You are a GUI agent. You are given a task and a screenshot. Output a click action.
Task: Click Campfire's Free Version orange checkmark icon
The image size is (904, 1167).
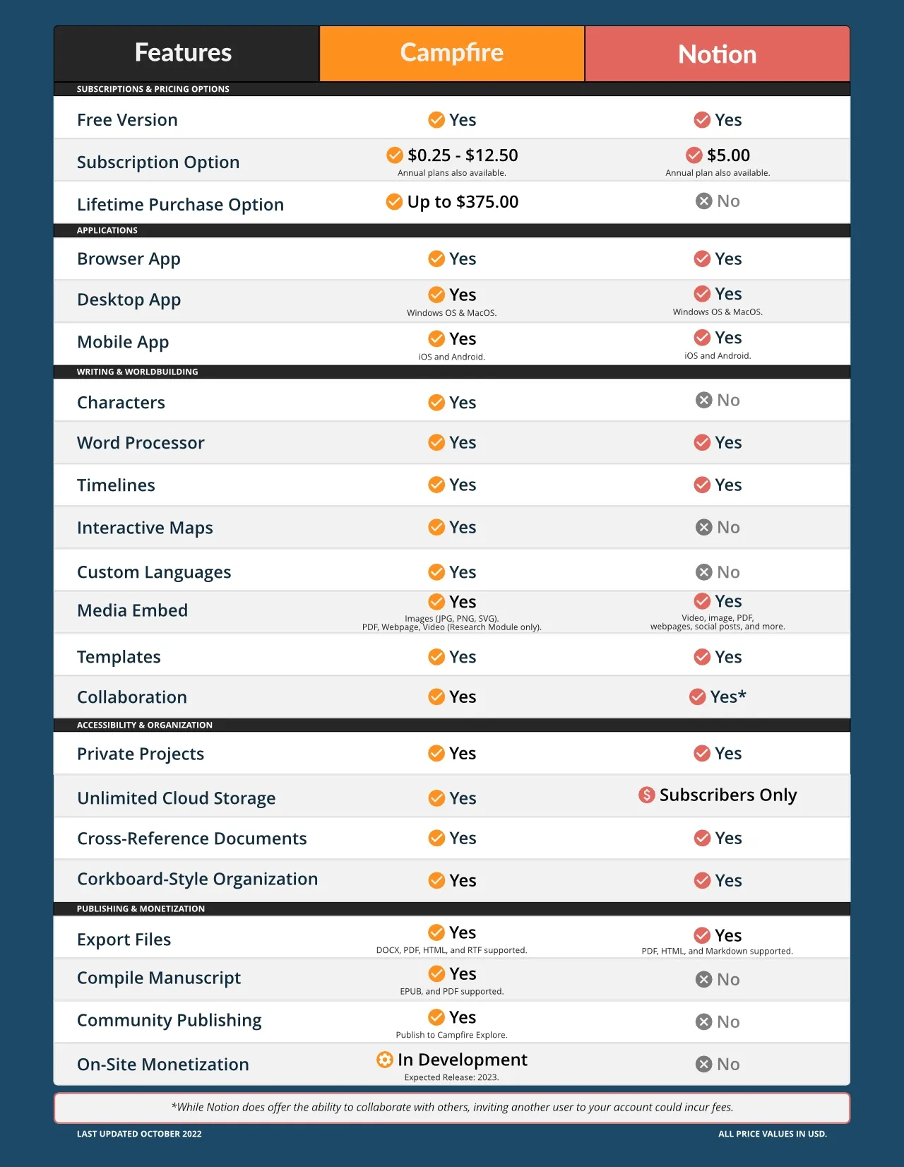[436, 120]
